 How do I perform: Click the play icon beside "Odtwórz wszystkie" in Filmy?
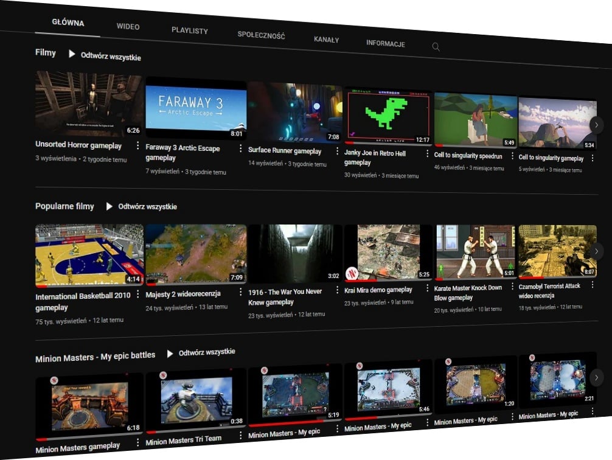coord(71,55)
